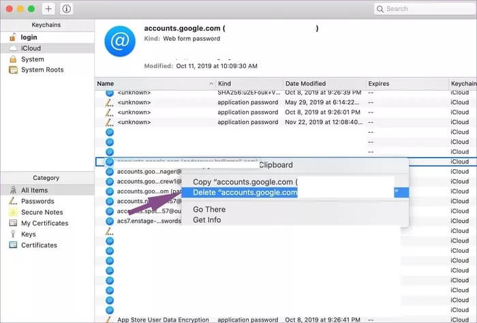477x323 pixels.
Task: Choose Copy accounts.google.com from context menu
Action: click(x=295, y=182)
